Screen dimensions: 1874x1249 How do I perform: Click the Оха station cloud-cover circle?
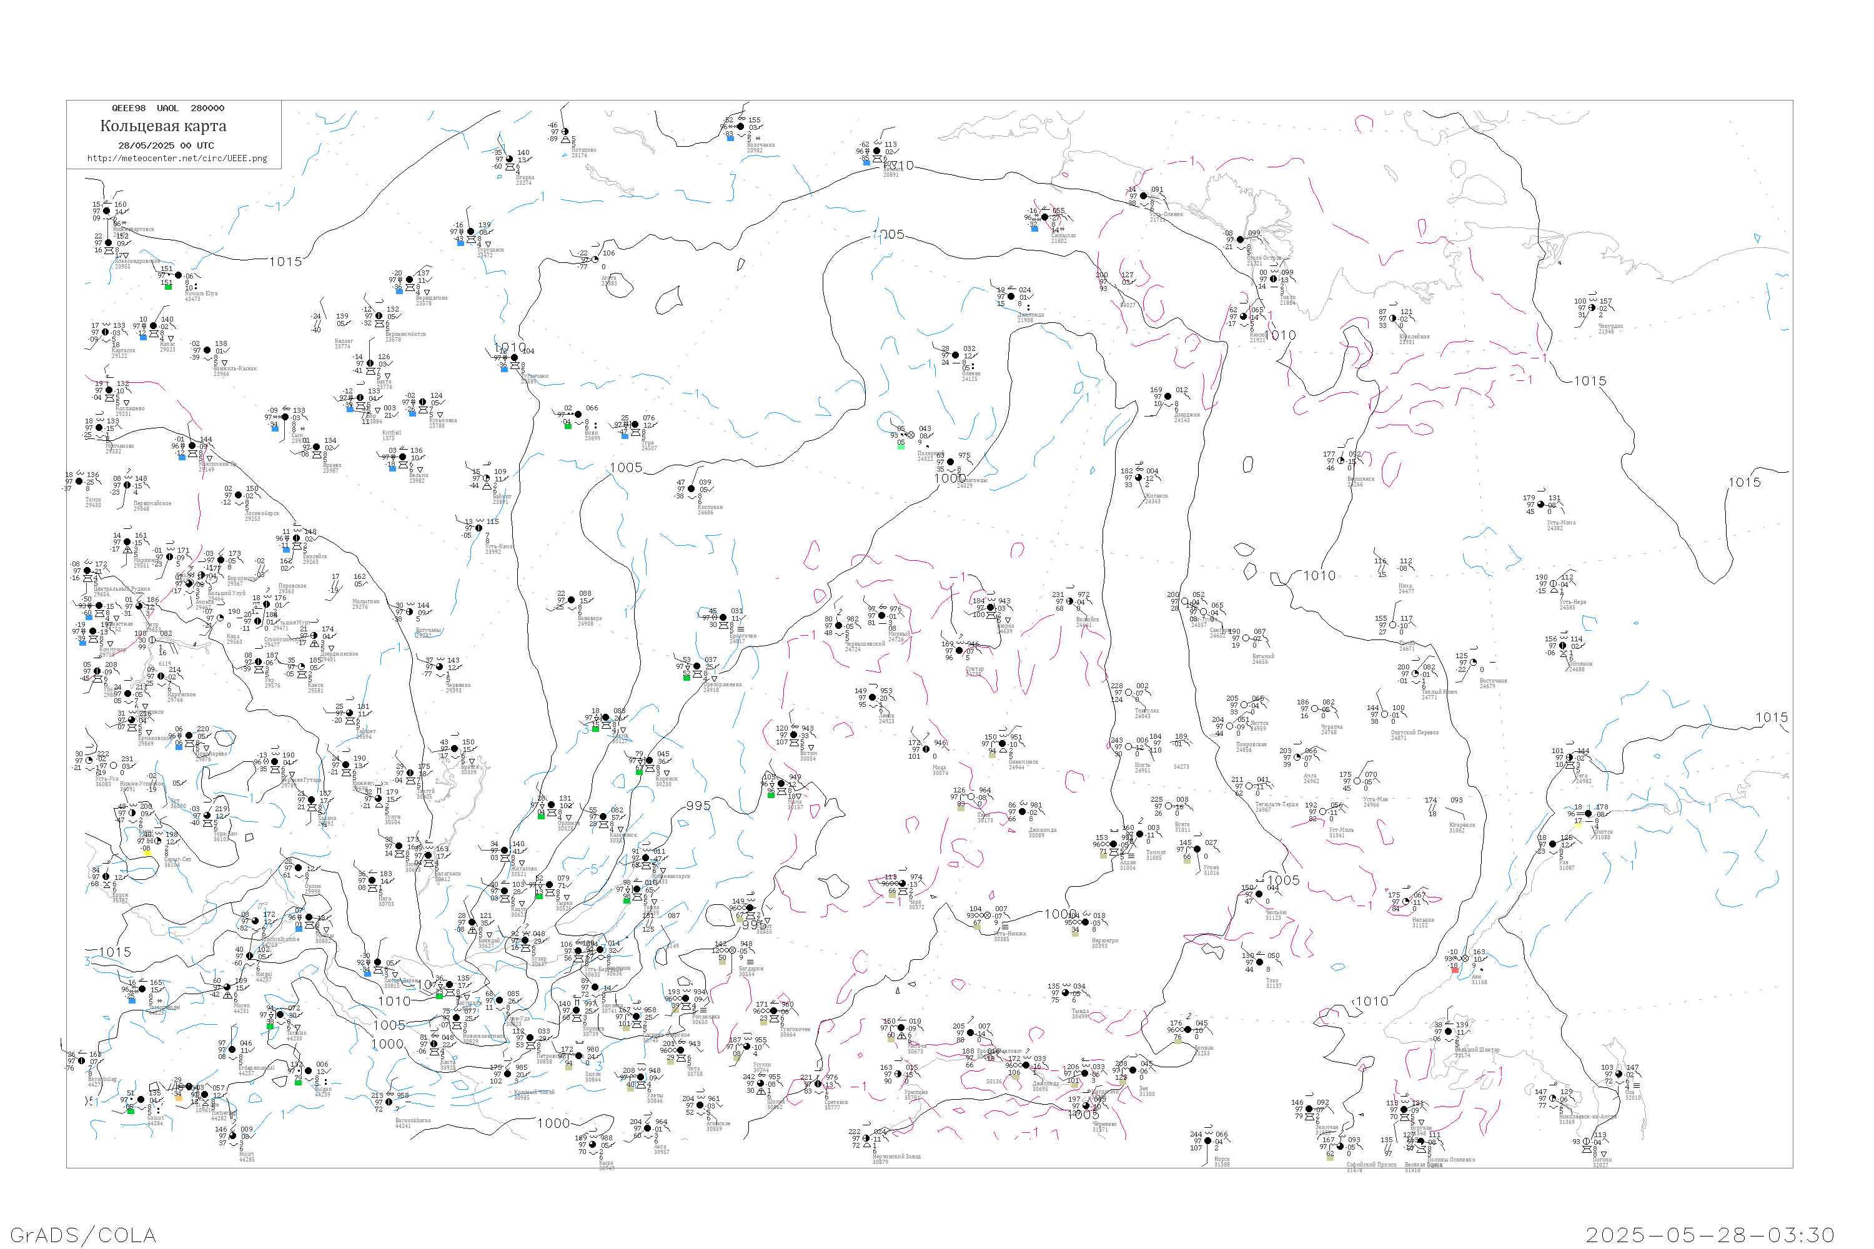pos(1620,1075)
